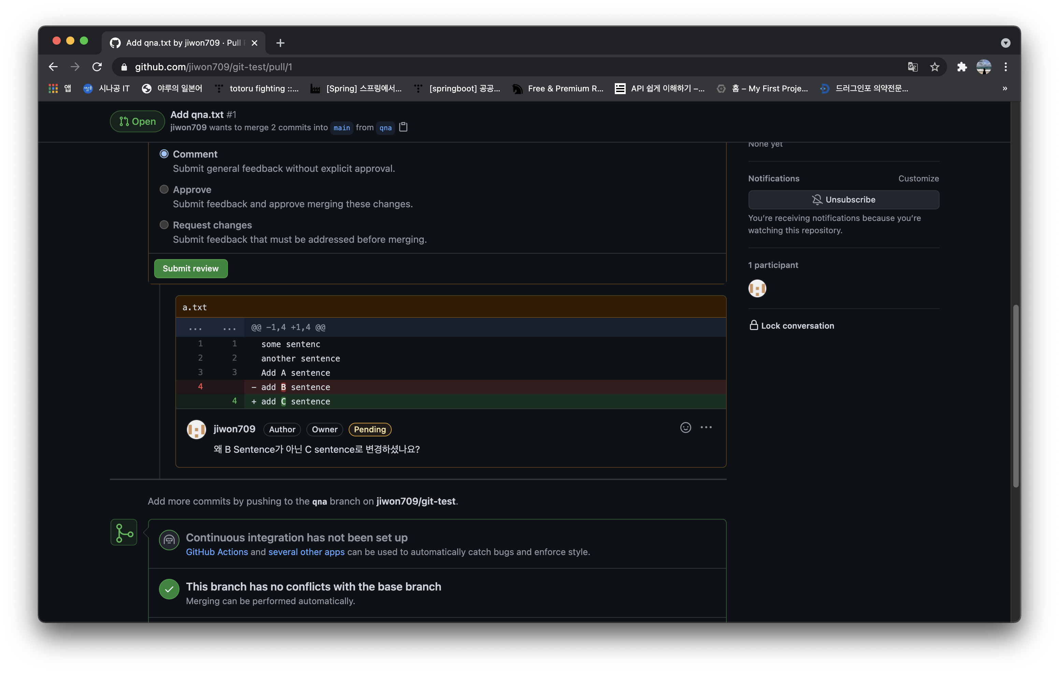Open the Apps grid icon in bookmarks bar

tap(53, 88)
